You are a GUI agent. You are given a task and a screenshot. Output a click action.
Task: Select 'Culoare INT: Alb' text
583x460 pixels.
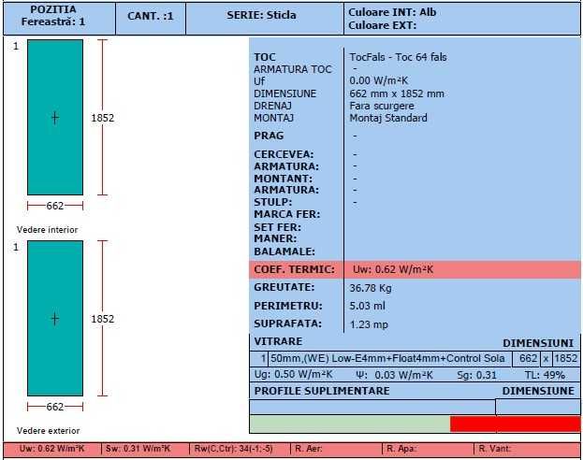392,12
